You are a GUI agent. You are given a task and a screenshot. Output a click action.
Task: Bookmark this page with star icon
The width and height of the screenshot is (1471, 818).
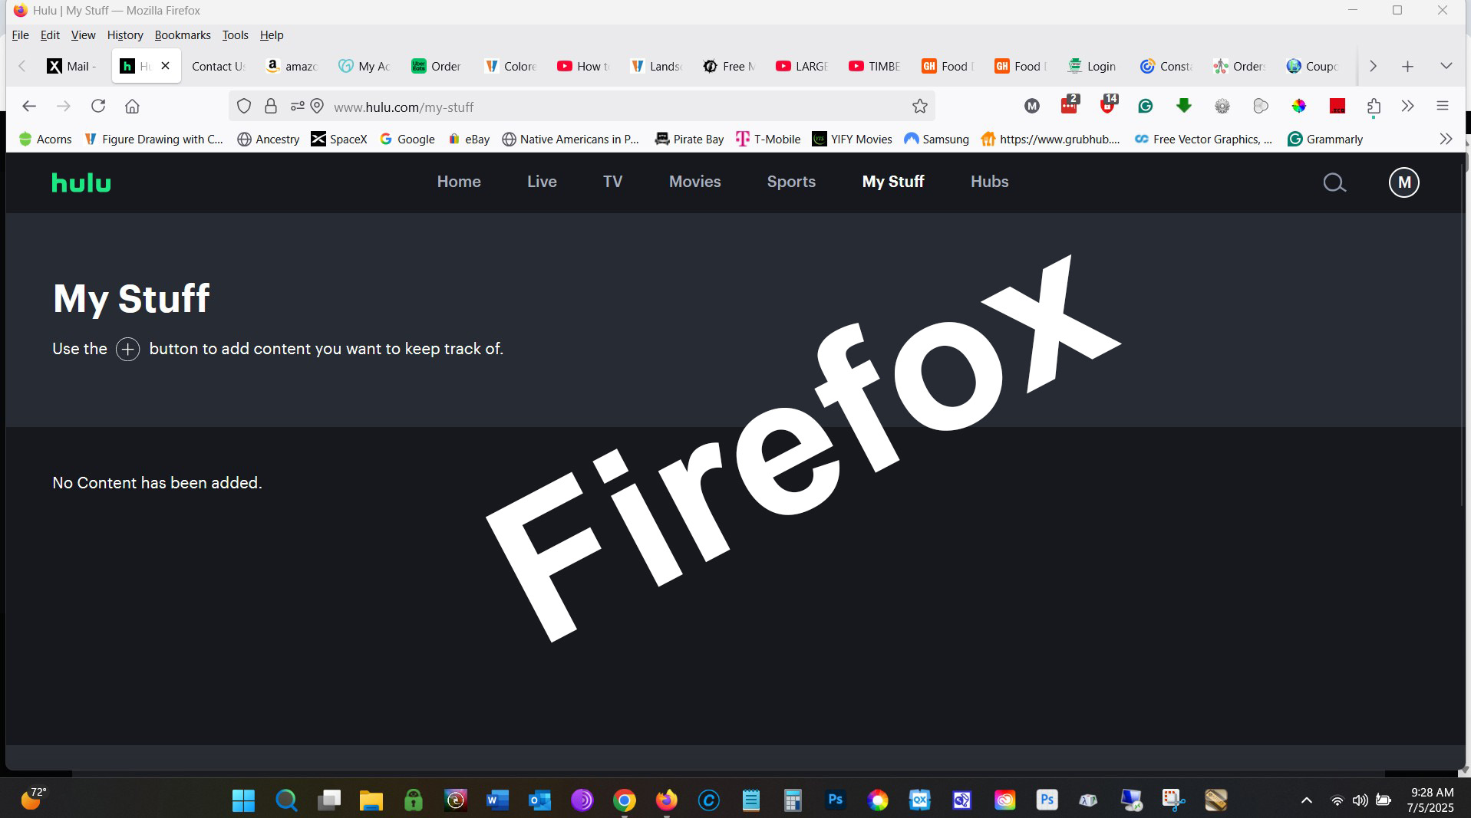[x=920, y=107]
